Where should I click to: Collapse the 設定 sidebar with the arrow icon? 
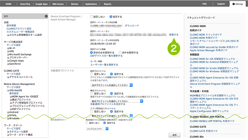point(46,16)
